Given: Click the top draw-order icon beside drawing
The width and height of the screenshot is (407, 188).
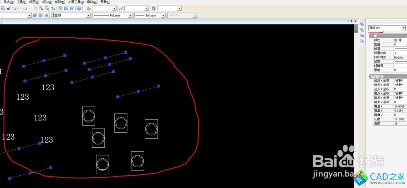Looking at the screenshot, I should coord(362,24).
